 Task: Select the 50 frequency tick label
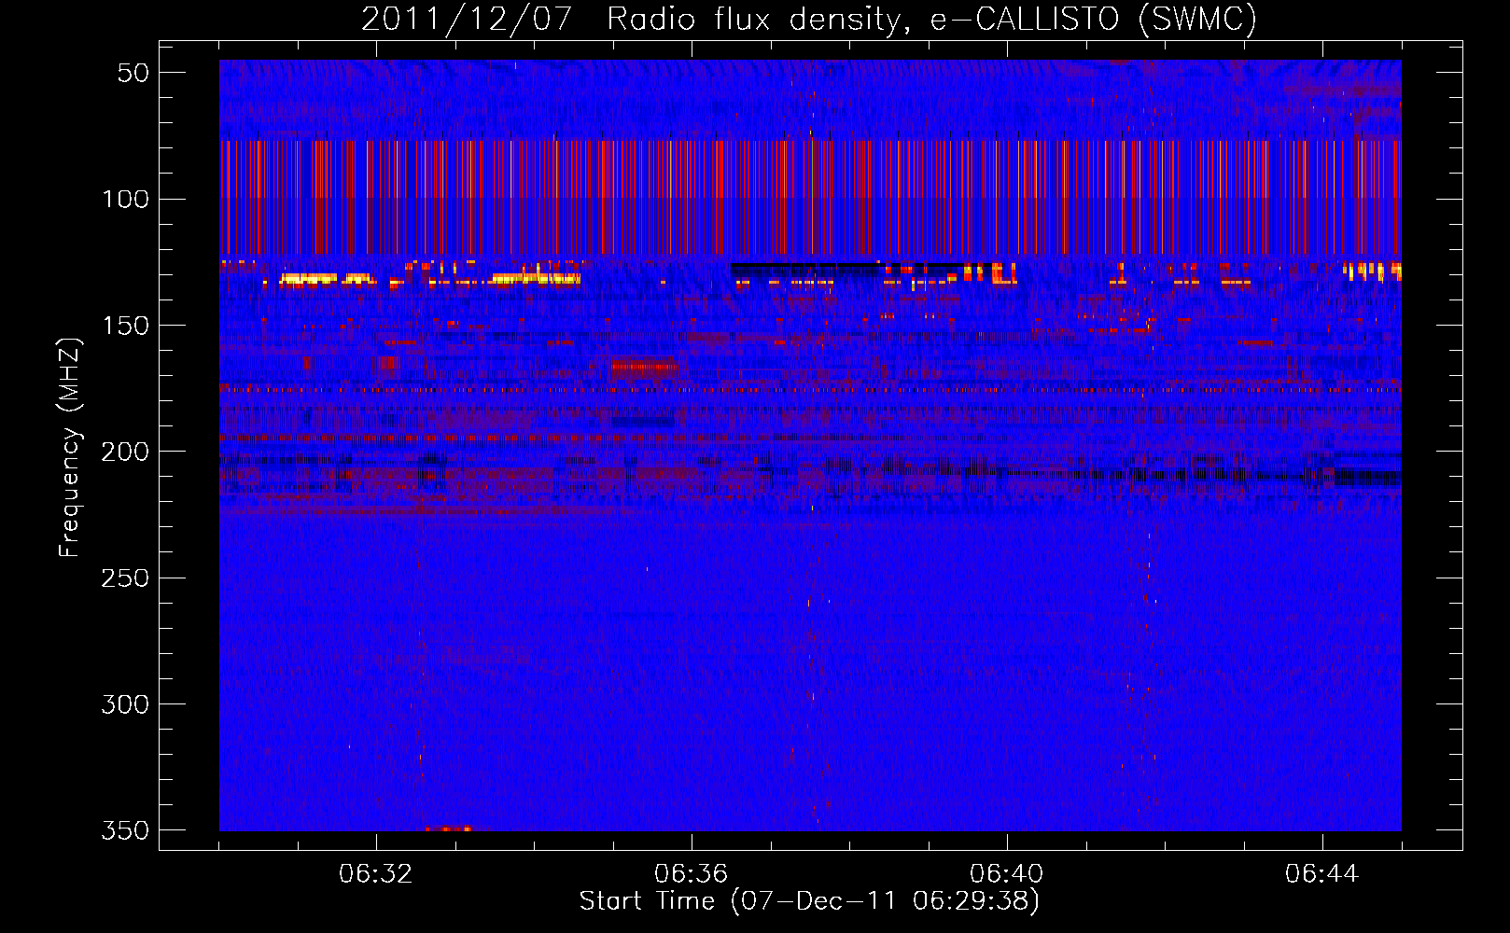[133, 73]
